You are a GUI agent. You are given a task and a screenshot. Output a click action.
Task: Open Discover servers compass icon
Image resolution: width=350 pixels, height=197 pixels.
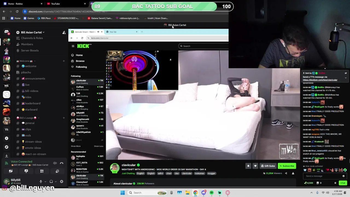(7, 147)
